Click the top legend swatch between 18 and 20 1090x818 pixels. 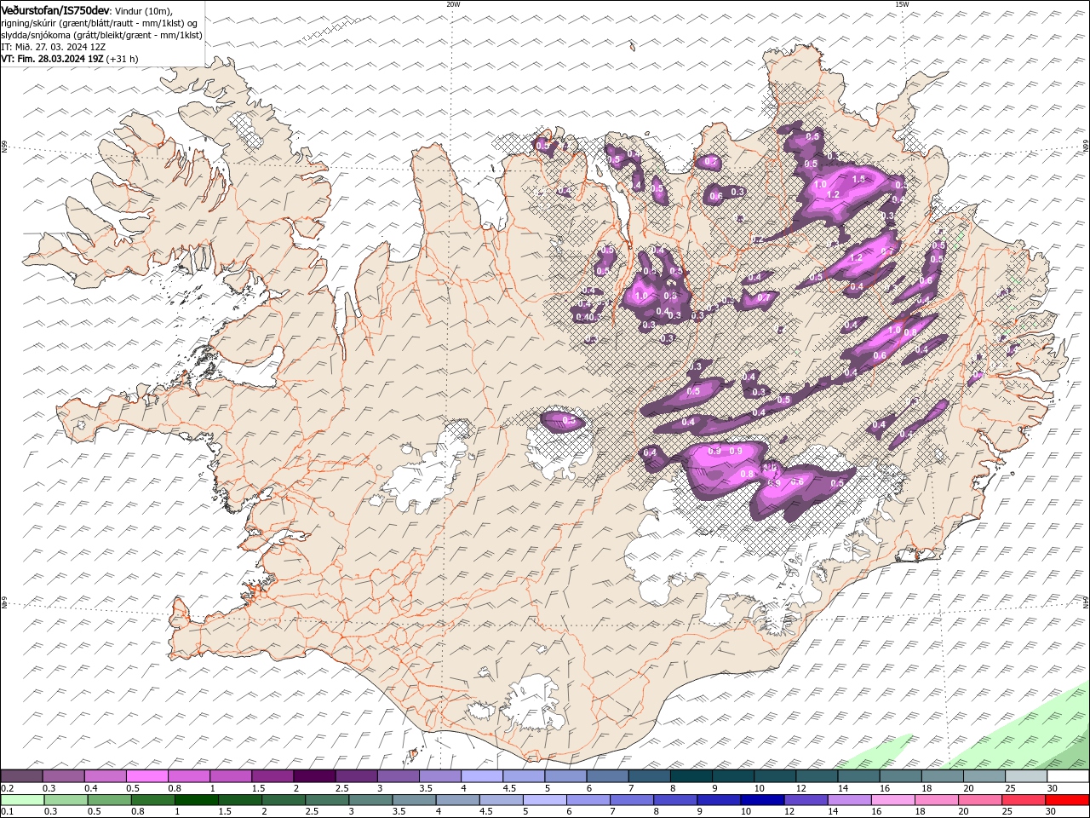[942, 776]
